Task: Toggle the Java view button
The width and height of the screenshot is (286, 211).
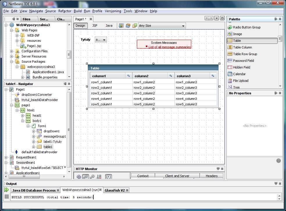Action: tap(109, 26)
